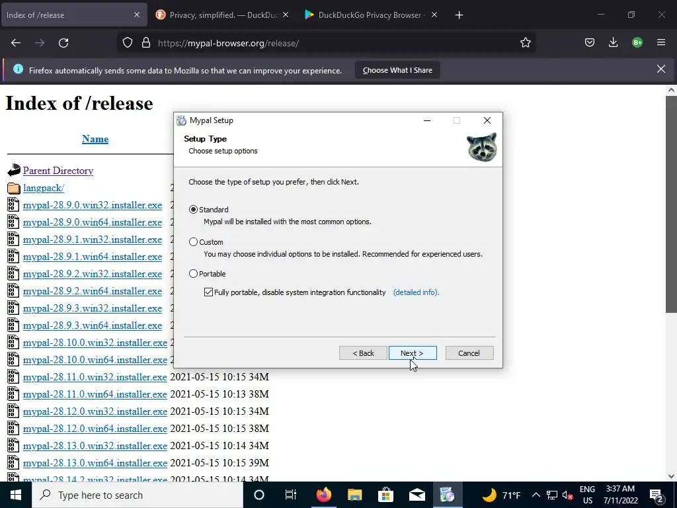Click the langpack folder icon

13,188
